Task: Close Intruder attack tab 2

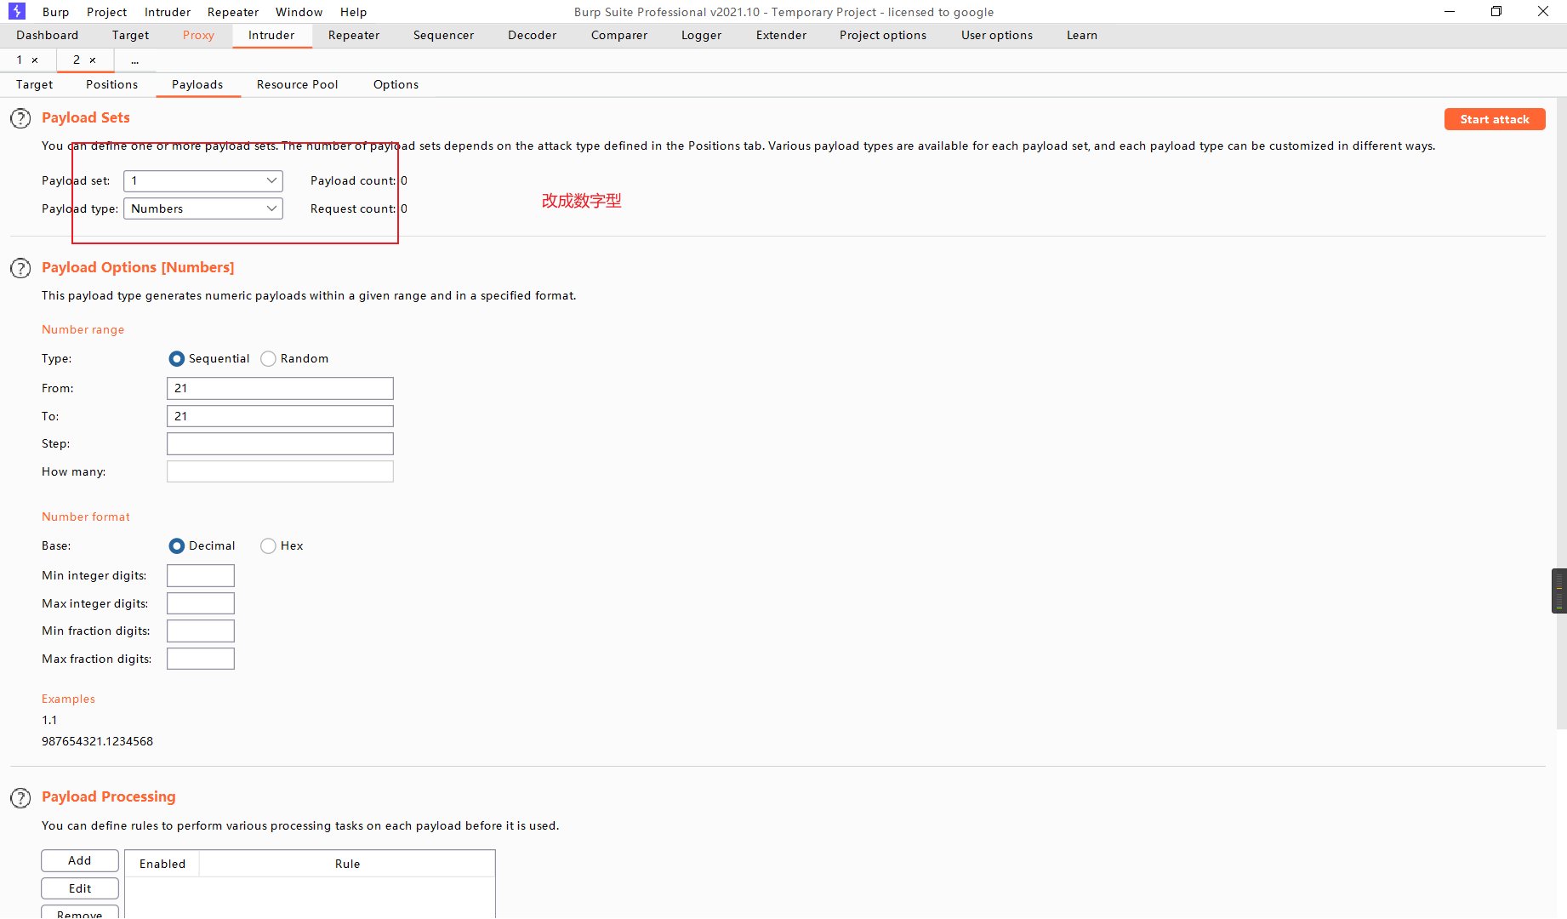Action: (93, 60)
